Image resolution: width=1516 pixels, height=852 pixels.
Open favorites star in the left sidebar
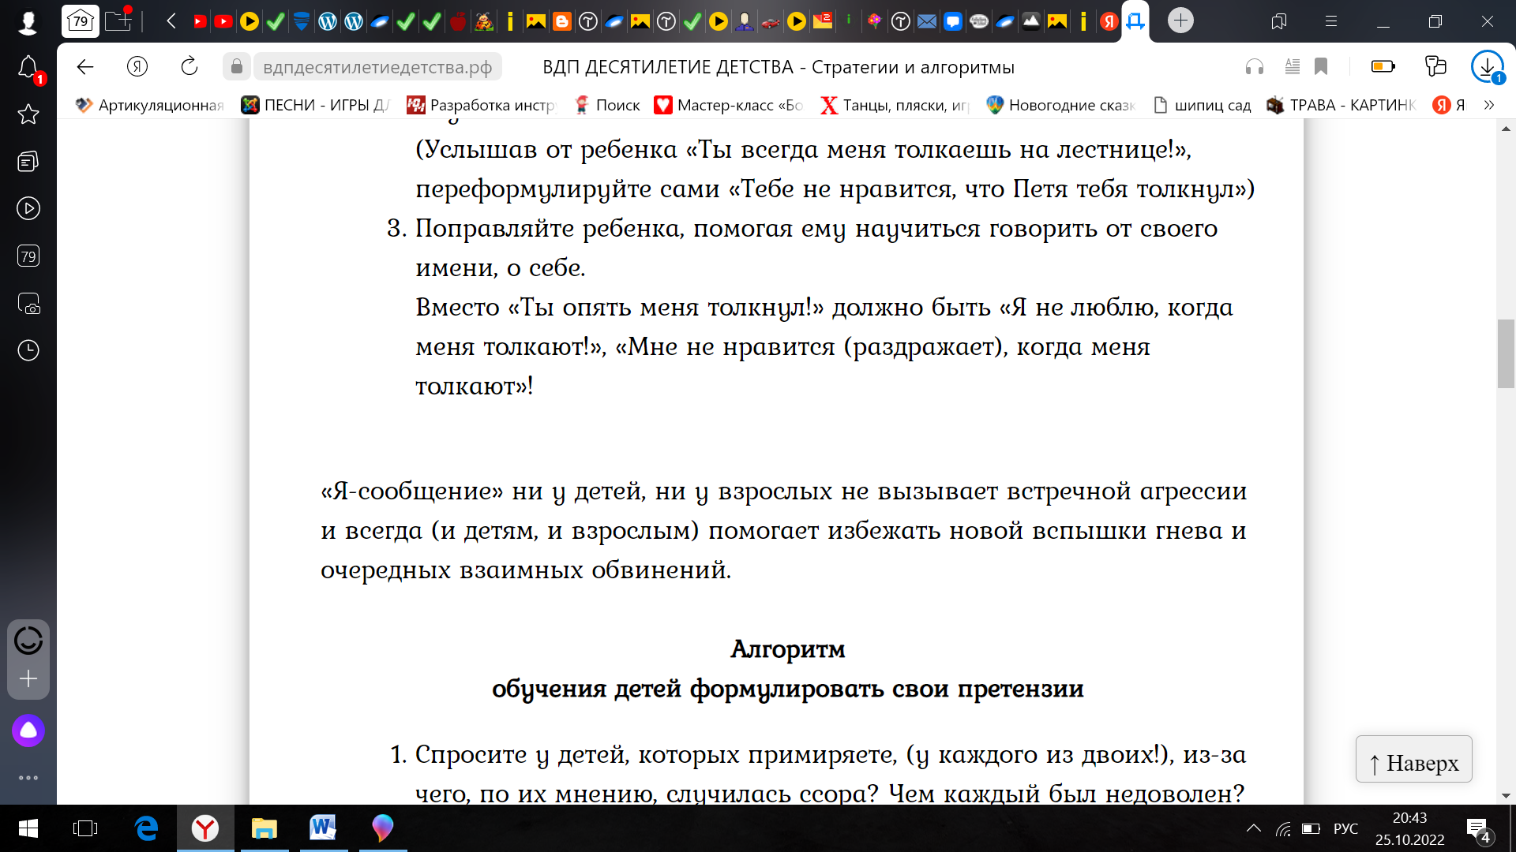28,114
